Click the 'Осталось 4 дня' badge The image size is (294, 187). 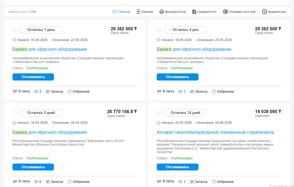click(x=185, y=30)
